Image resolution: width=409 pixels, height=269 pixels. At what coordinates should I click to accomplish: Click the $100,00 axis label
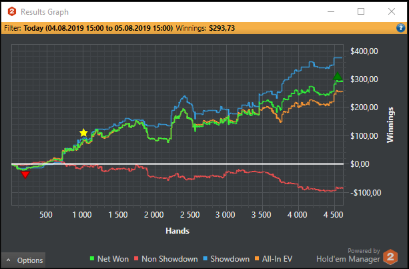pyautogui.click(x=364, y=136)
